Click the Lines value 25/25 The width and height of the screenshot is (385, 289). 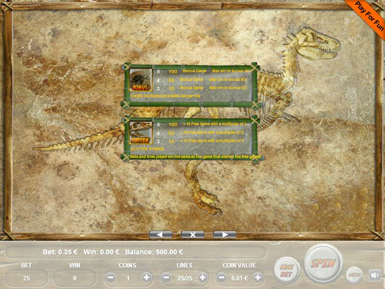(x=184, y=278)
